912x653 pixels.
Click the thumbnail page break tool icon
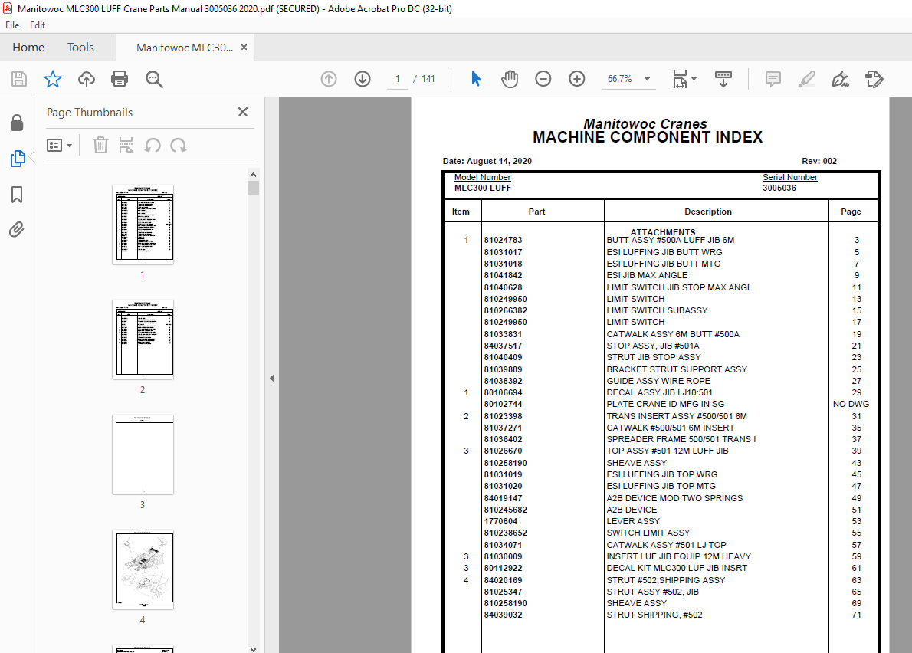click(x=126, y=145)
